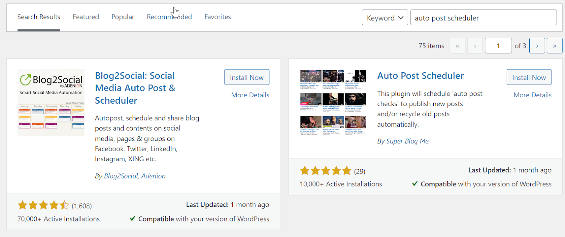Image resolution: width=565 pixels, height=237 pixels.
Task: View More Details for Auto Post Scheduler
Action: (x=533, y=95)
